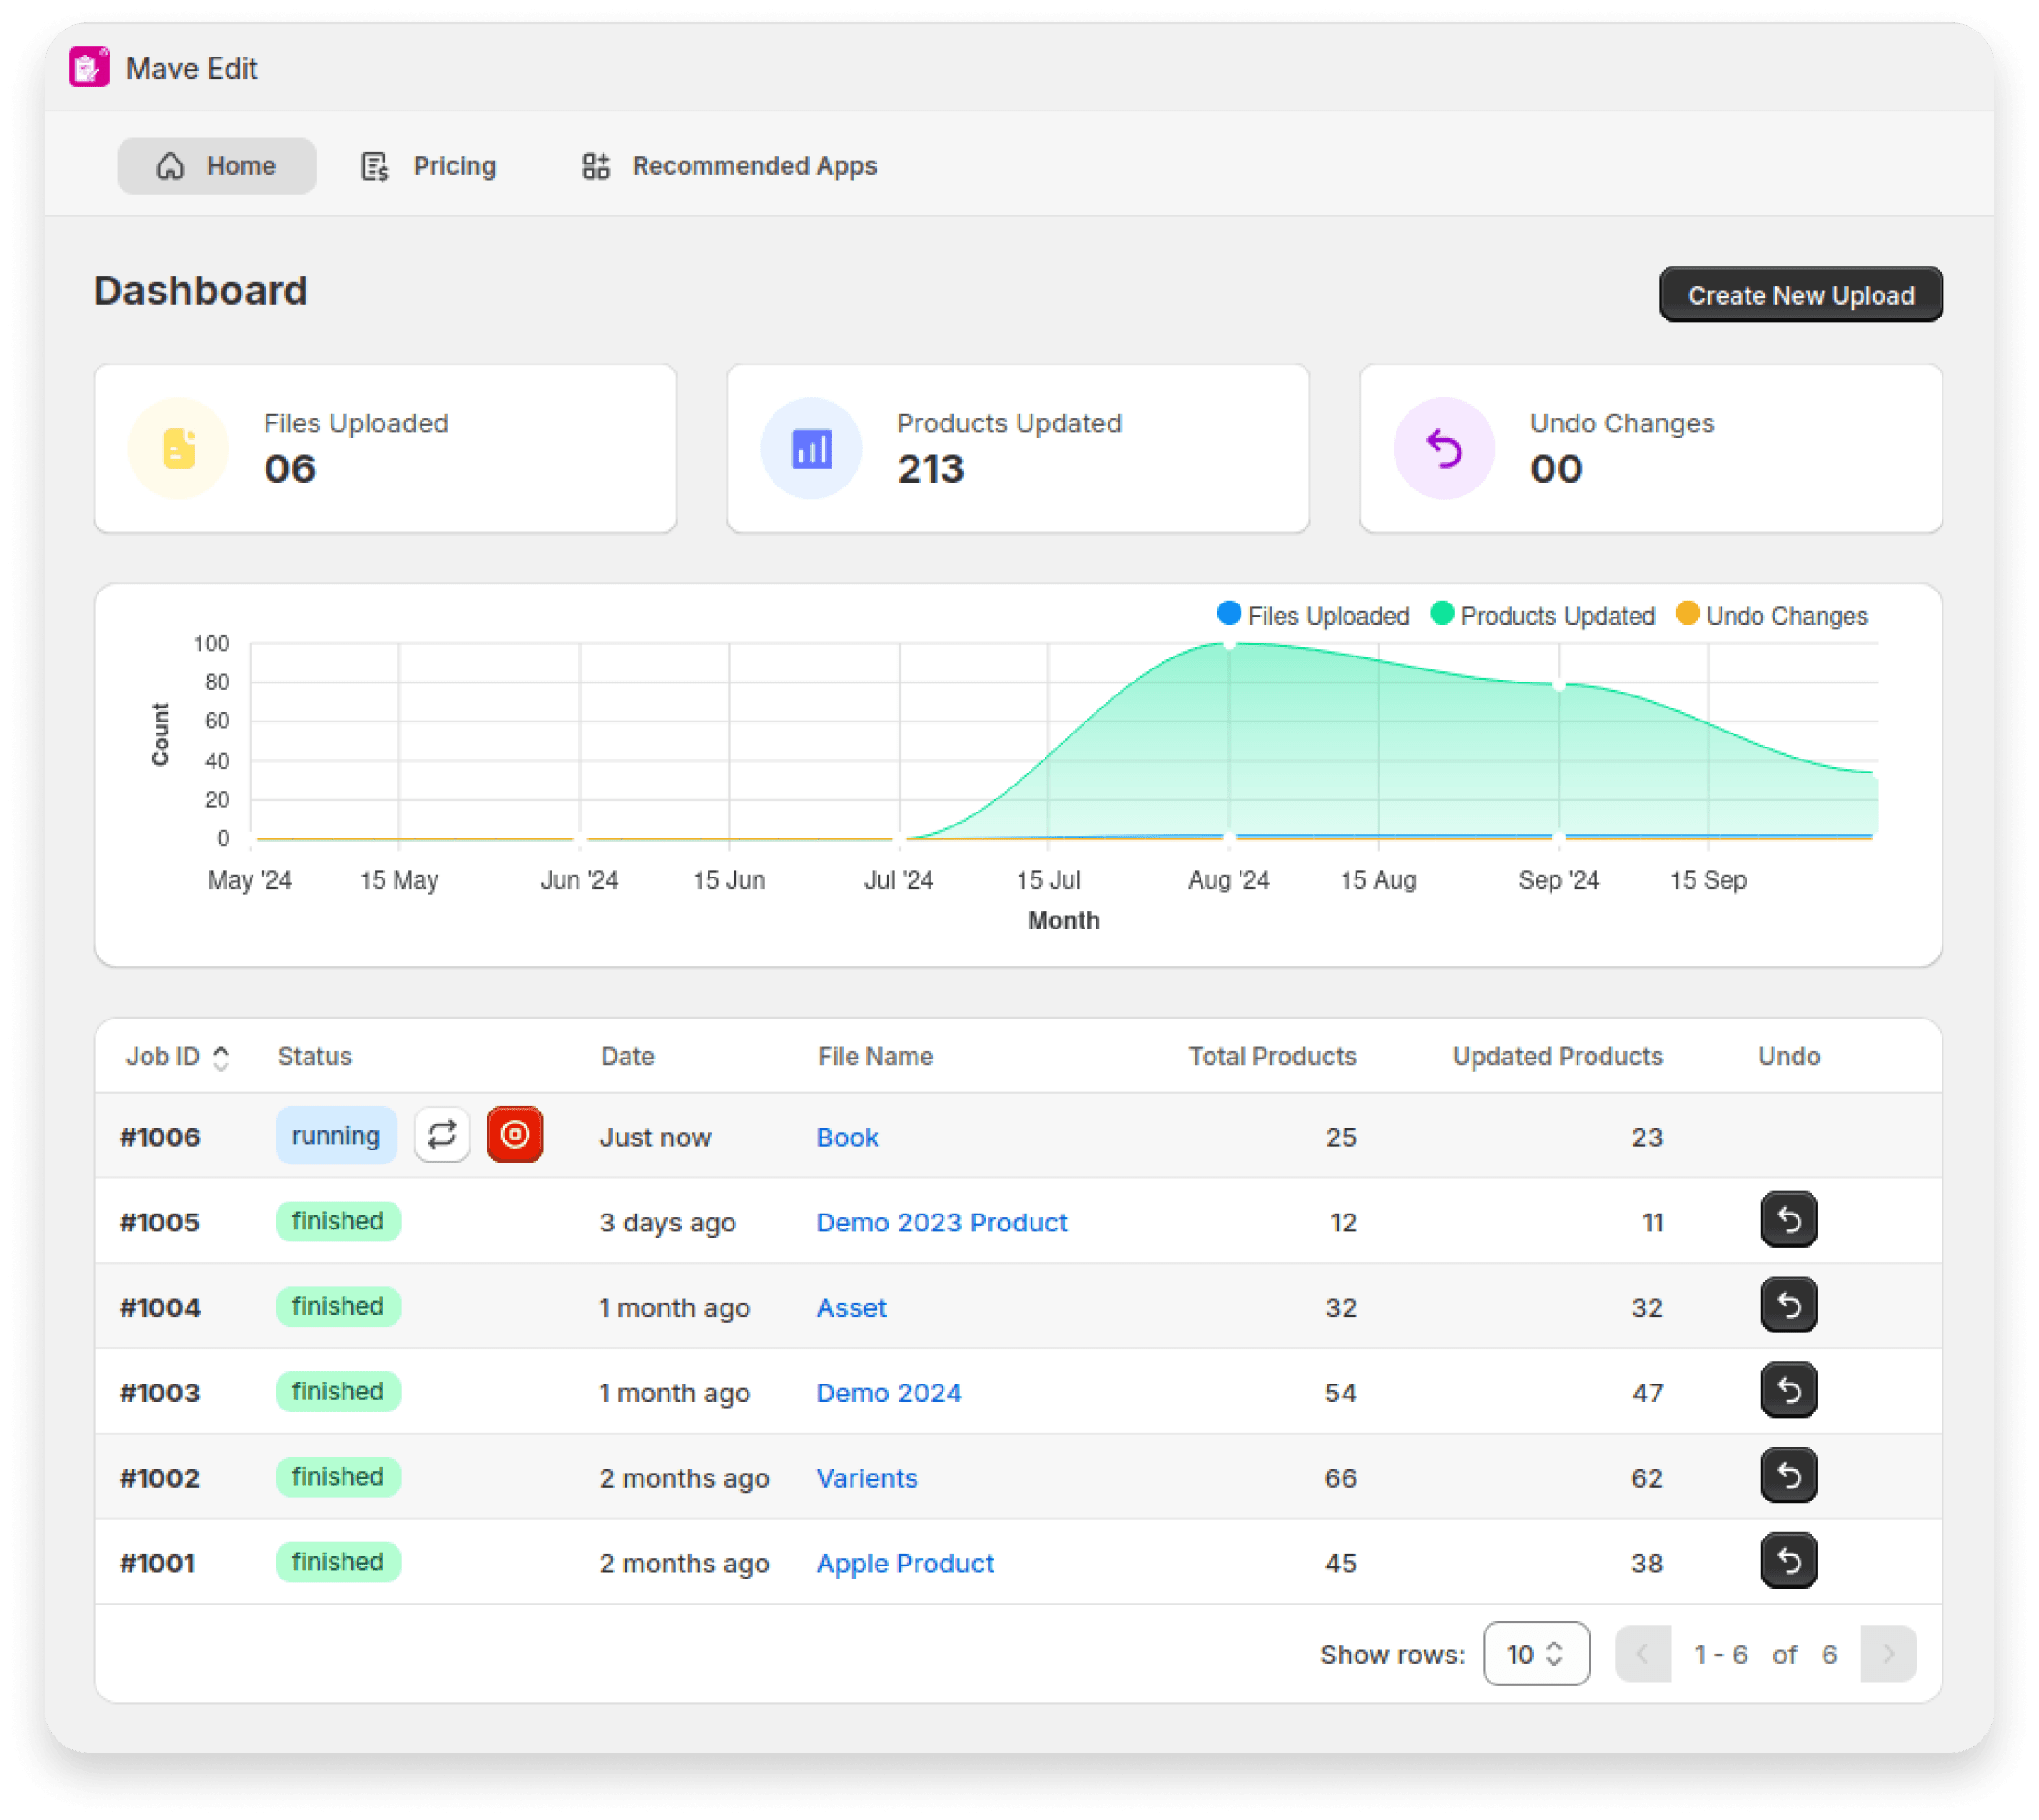Click the Undo Changes purple arrow icon
The width and height of the screenshot is (2039, 1820).
tap(1443, 449)
